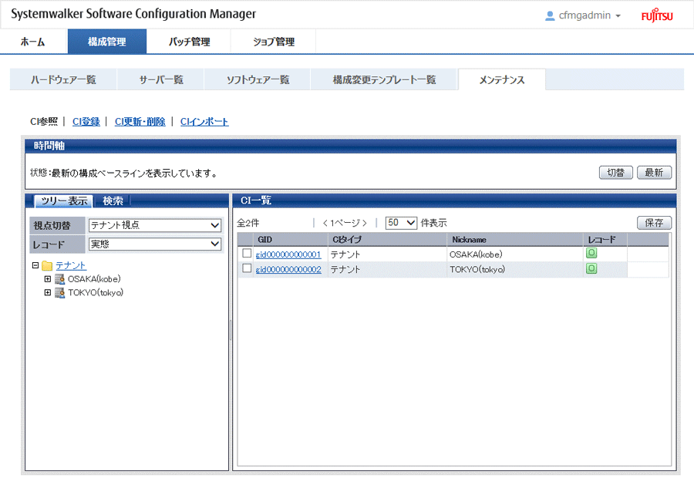
Task: Click the 保存 button
Action: coord(654,223)
